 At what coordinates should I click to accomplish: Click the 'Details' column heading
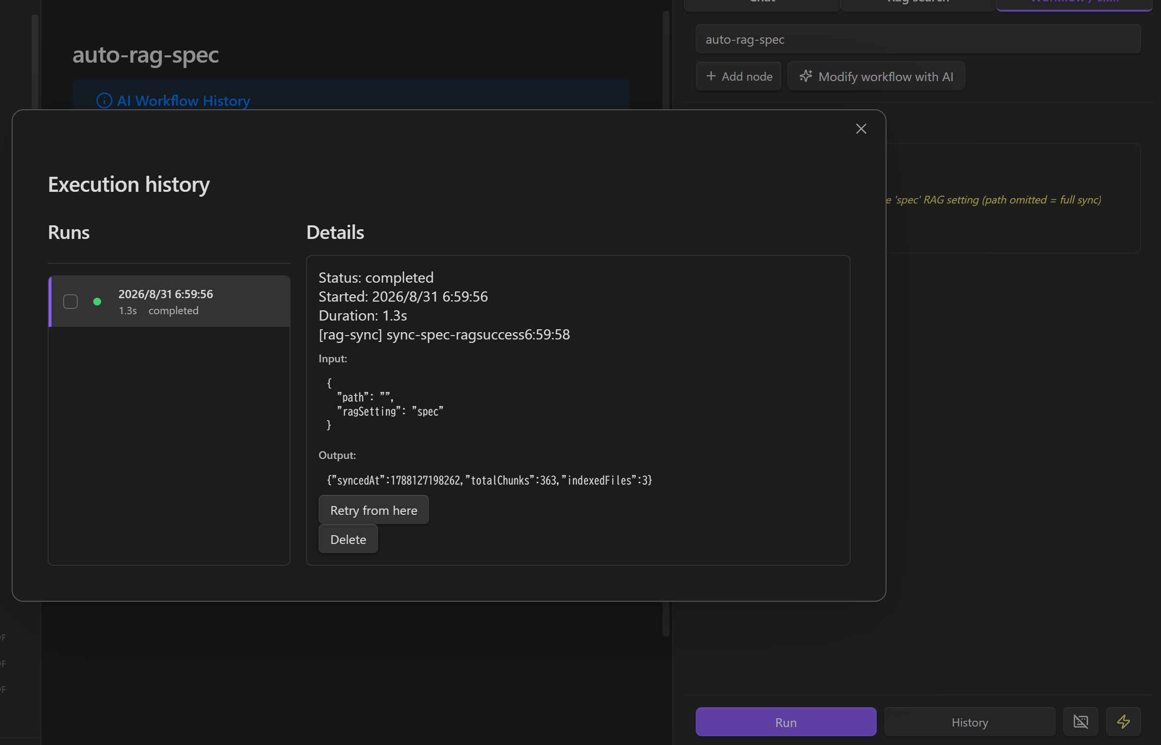pos(335,232)
